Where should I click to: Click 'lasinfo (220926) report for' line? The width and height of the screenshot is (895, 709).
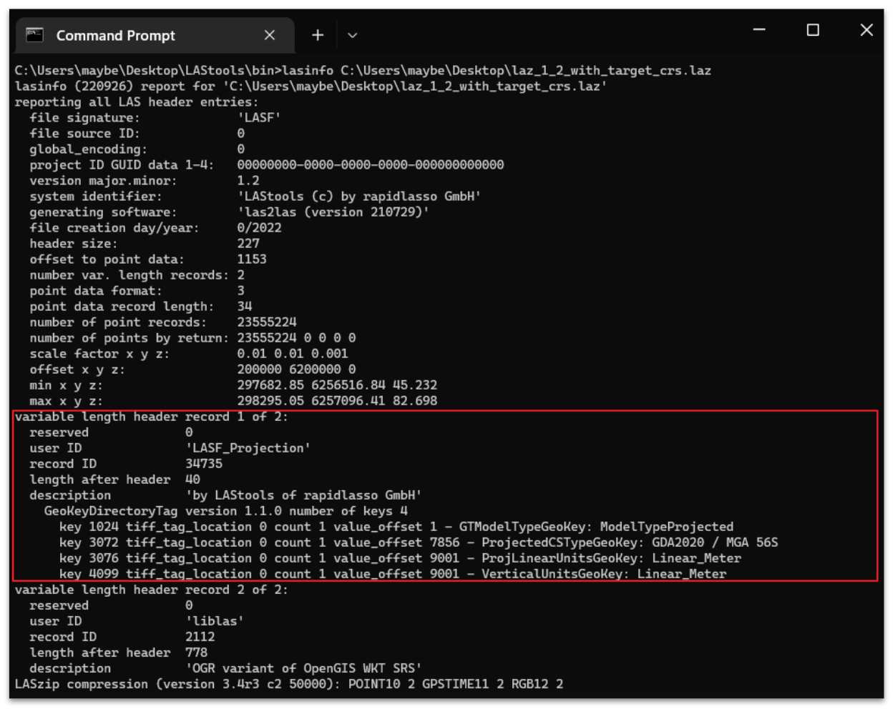pos(310,86)
